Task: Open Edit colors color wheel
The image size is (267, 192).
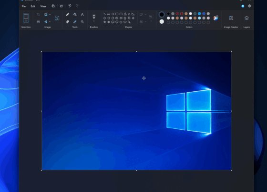Action: pos(216,18)
